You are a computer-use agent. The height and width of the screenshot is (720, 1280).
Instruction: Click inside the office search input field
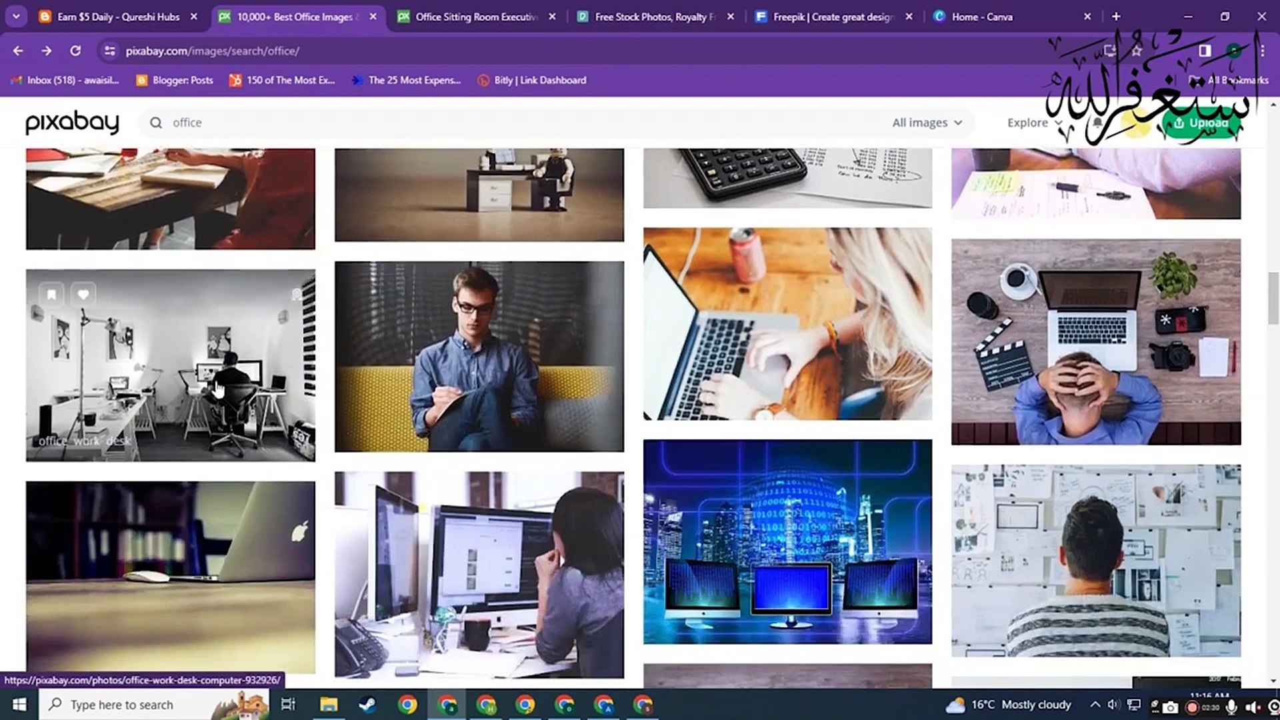tap(333, 123)
